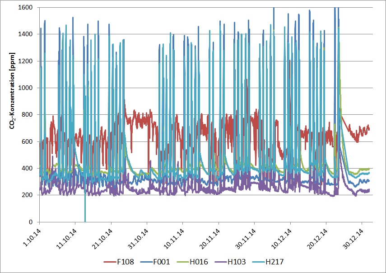
Task: Click the 10.12.14 date label
Action: tap(281, 239)
